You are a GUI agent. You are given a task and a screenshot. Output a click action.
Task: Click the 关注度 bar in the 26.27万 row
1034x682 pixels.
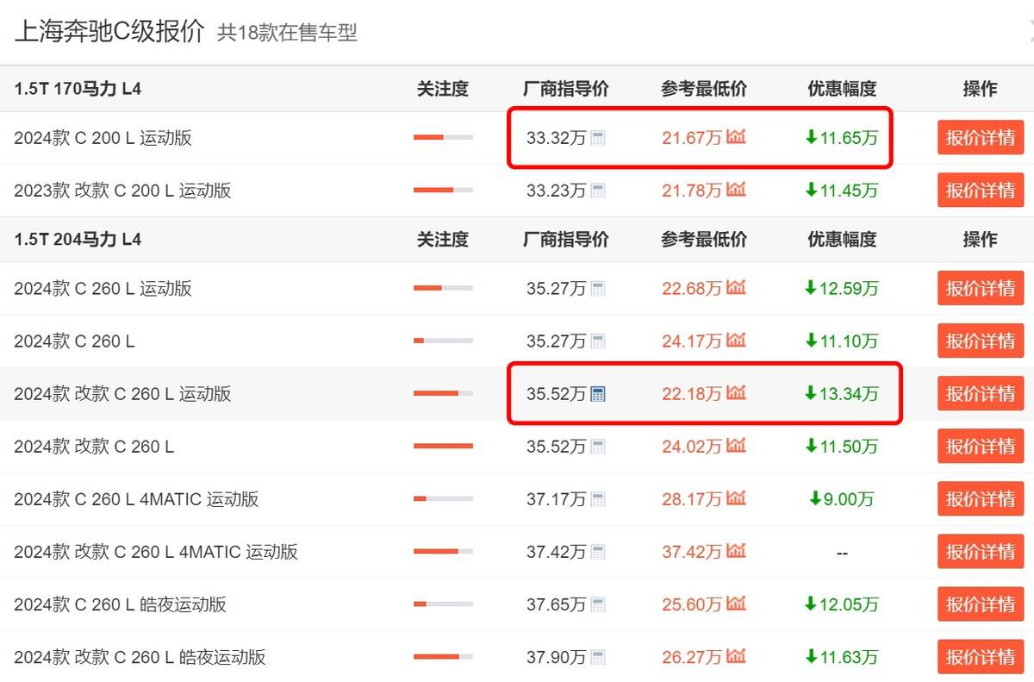click(443, 657)
